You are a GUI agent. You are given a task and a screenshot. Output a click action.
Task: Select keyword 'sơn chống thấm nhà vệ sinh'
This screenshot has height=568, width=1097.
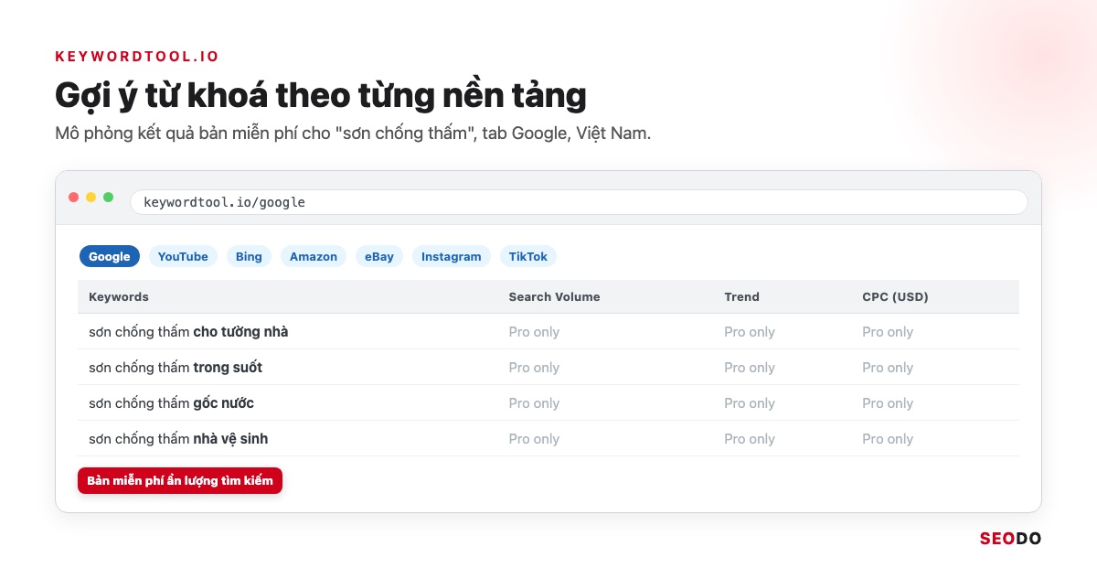[x=178, y=439]
